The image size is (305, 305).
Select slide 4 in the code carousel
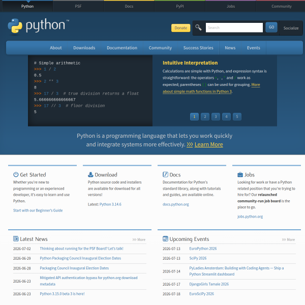[x=226, y=116]
